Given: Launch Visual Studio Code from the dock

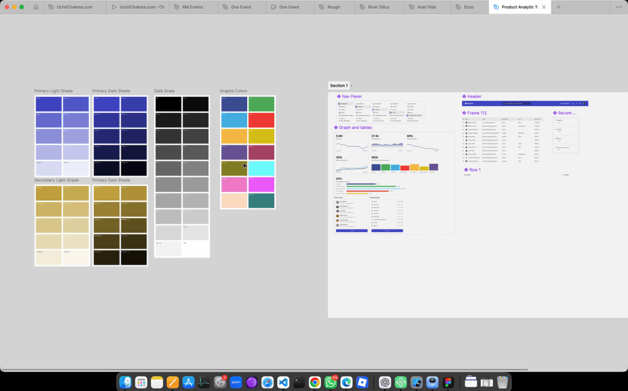Looking at the screenshot, I should coord(283,382).
